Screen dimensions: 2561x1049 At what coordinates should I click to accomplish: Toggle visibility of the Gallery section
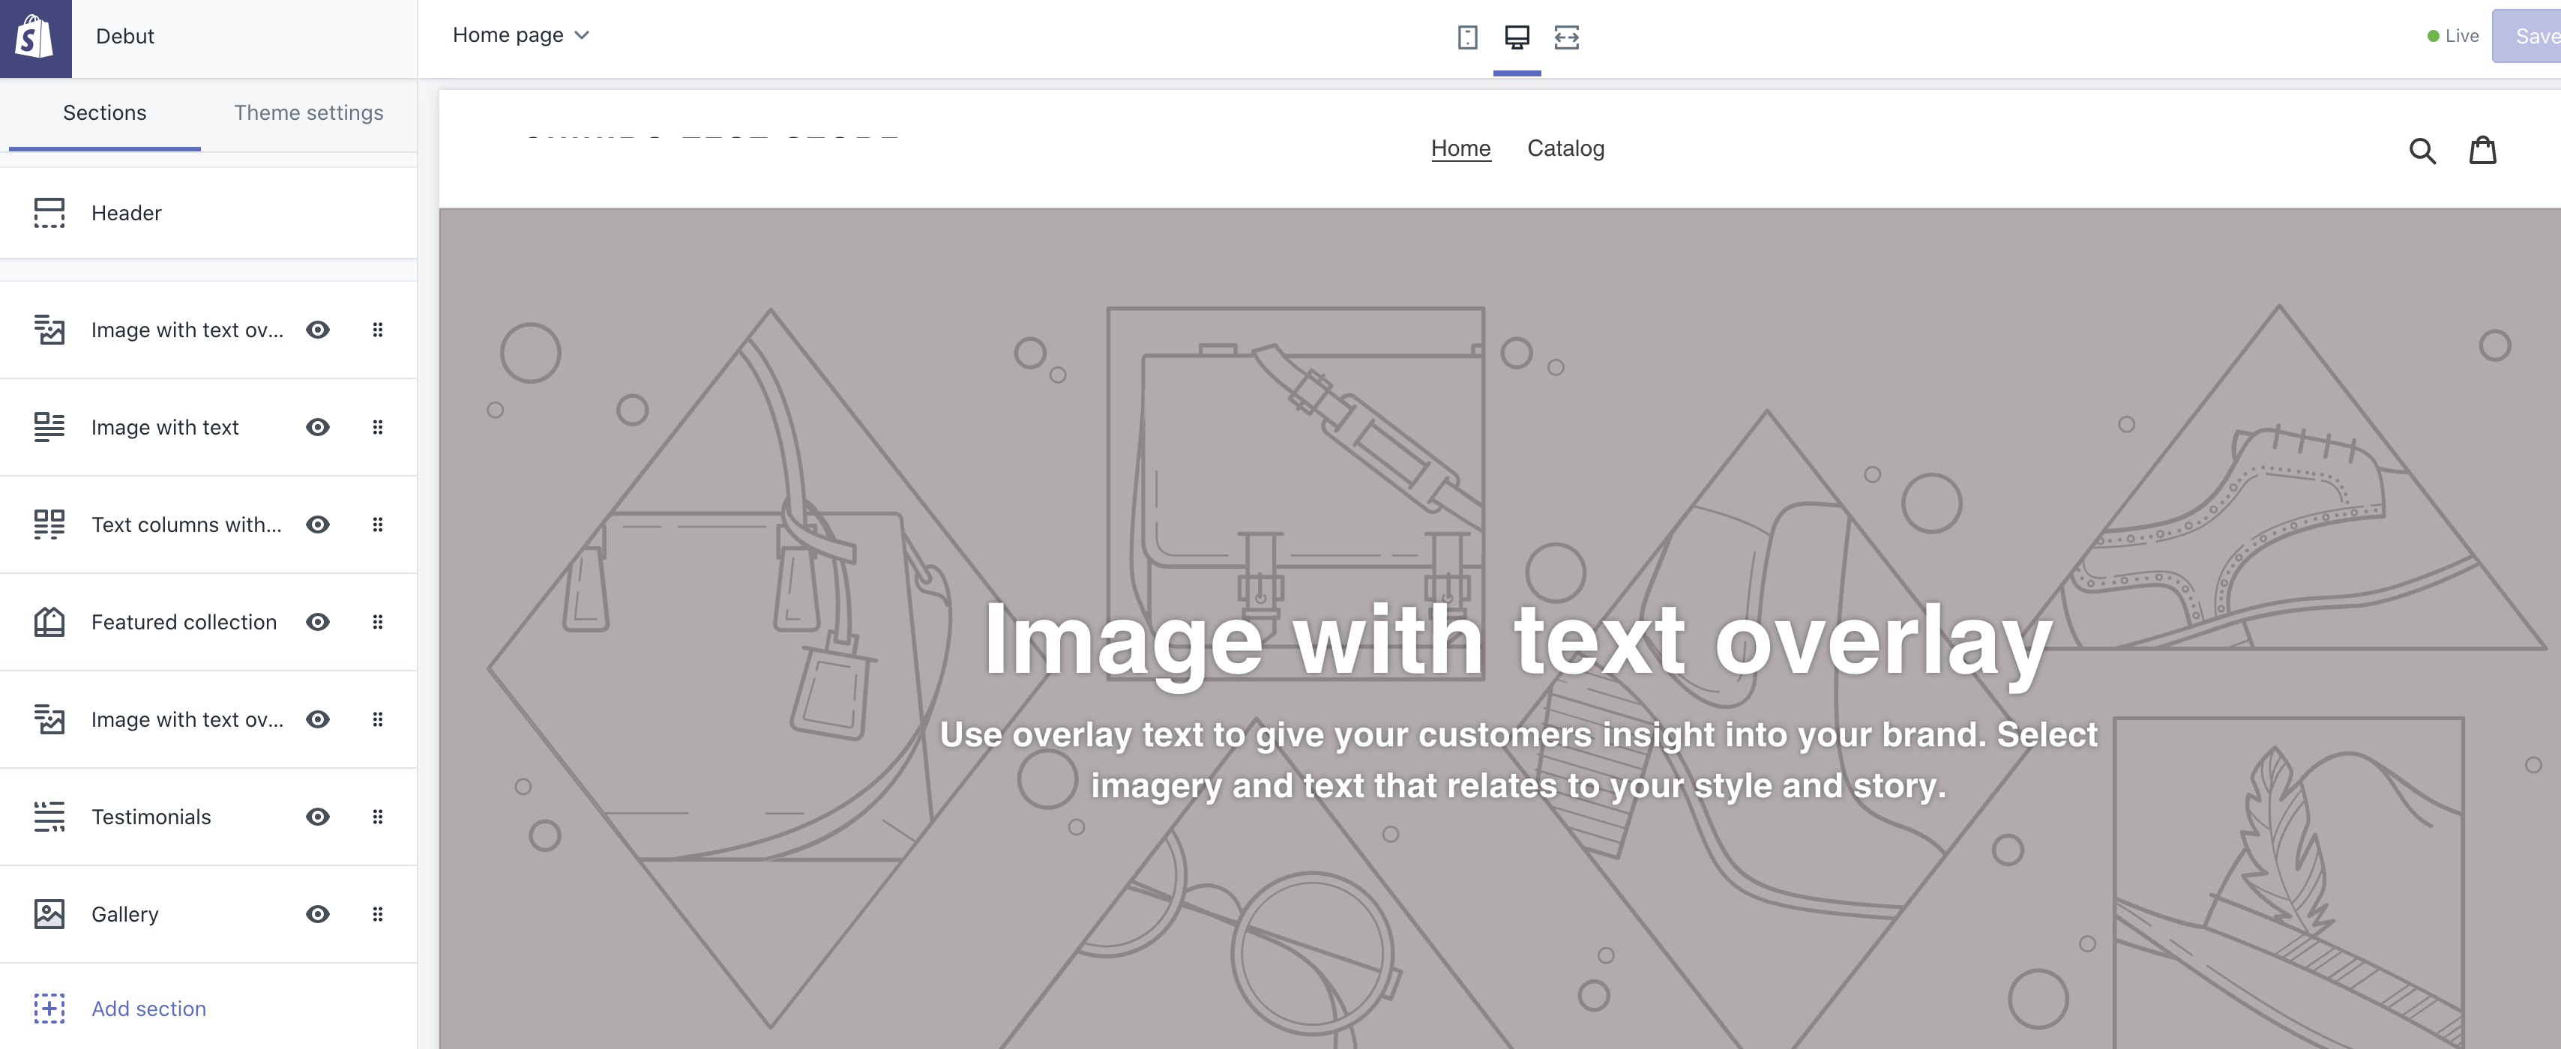(x=316, y=913)
